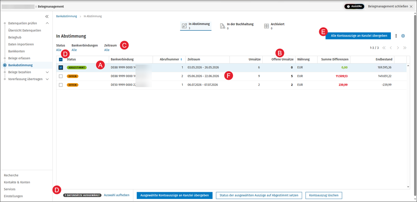The image size is (417, 202).
Task: Click Ausgewählte Kontoauszüge an Kanzlei übergeben
Action: click(x=175, y=195)
